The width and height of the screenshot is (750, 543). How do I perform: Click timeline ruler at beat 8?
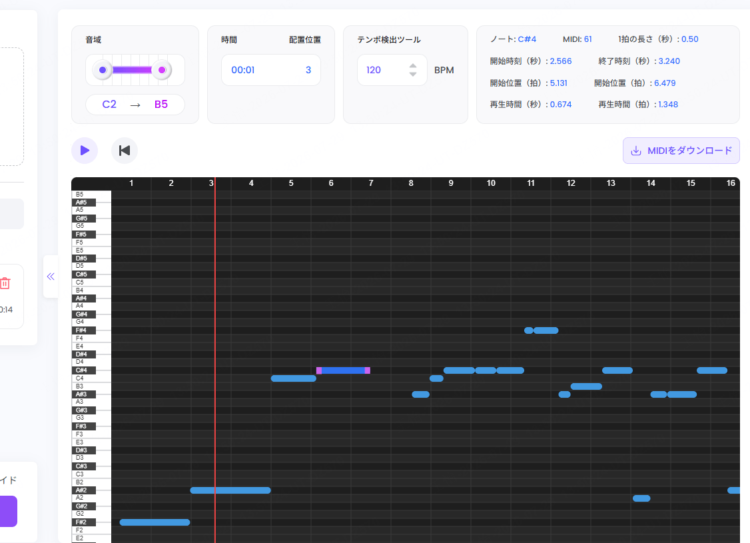(x=411, y=183)
